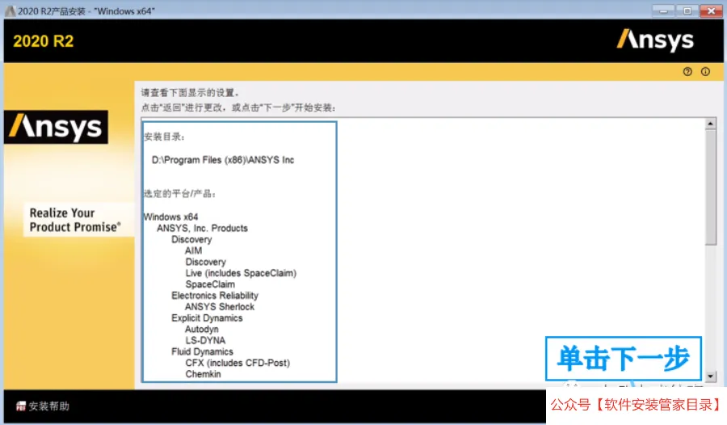Close the 2020 R2 installer window

[x=711, y=11]
